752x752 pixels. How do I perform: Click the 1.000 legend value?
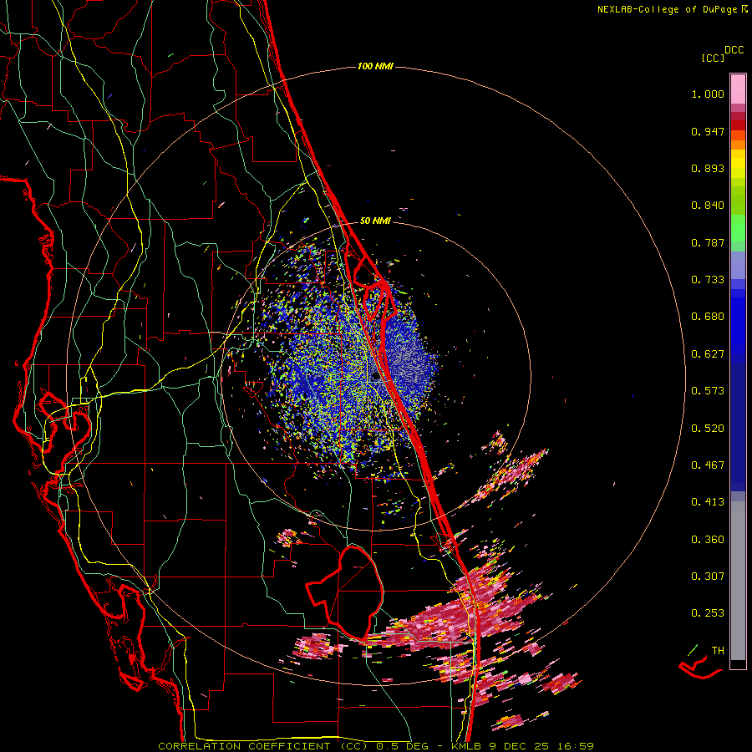coord(708,94)
